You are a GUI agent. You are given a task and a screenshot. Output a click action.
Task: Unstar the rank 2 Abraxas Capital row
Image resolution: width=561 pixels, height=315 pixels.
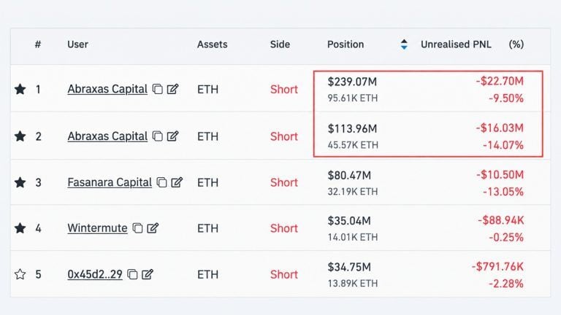click(20, 136)
